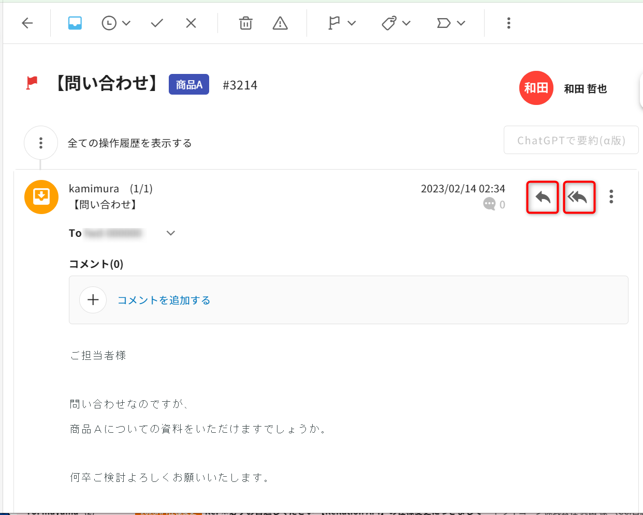The width and height of the screenshot is (643, 515).
Task: Click the spam warning triangle icon
Action: [280, 23]
